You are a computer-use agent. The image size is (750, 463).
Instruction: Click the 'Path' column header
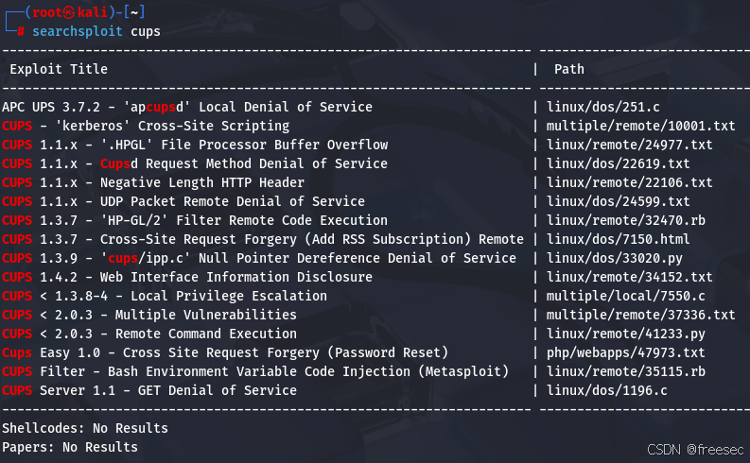(x=569, y=69)
